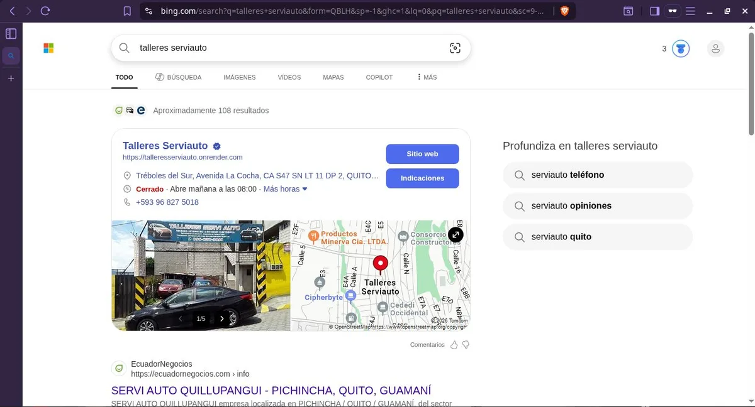
Task: Open the Talleres Serviauto title link
Action: [165, 146]
